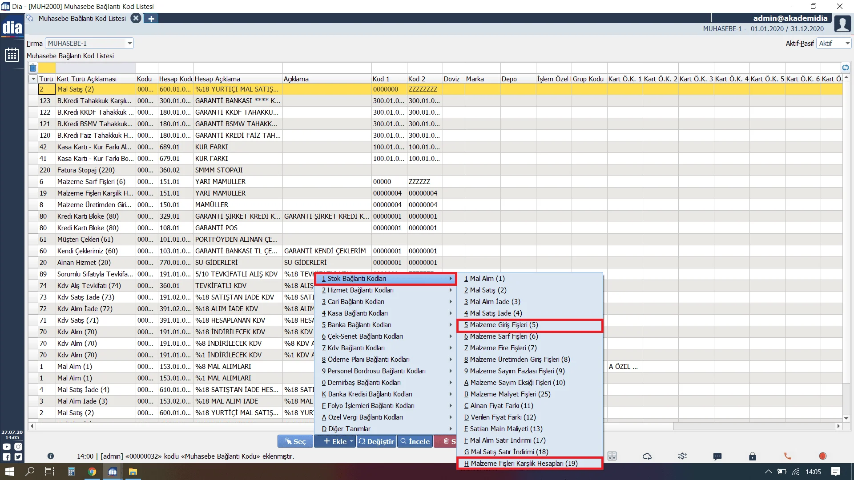Click the horizontal scrollbar left arrow

[32, 426]
